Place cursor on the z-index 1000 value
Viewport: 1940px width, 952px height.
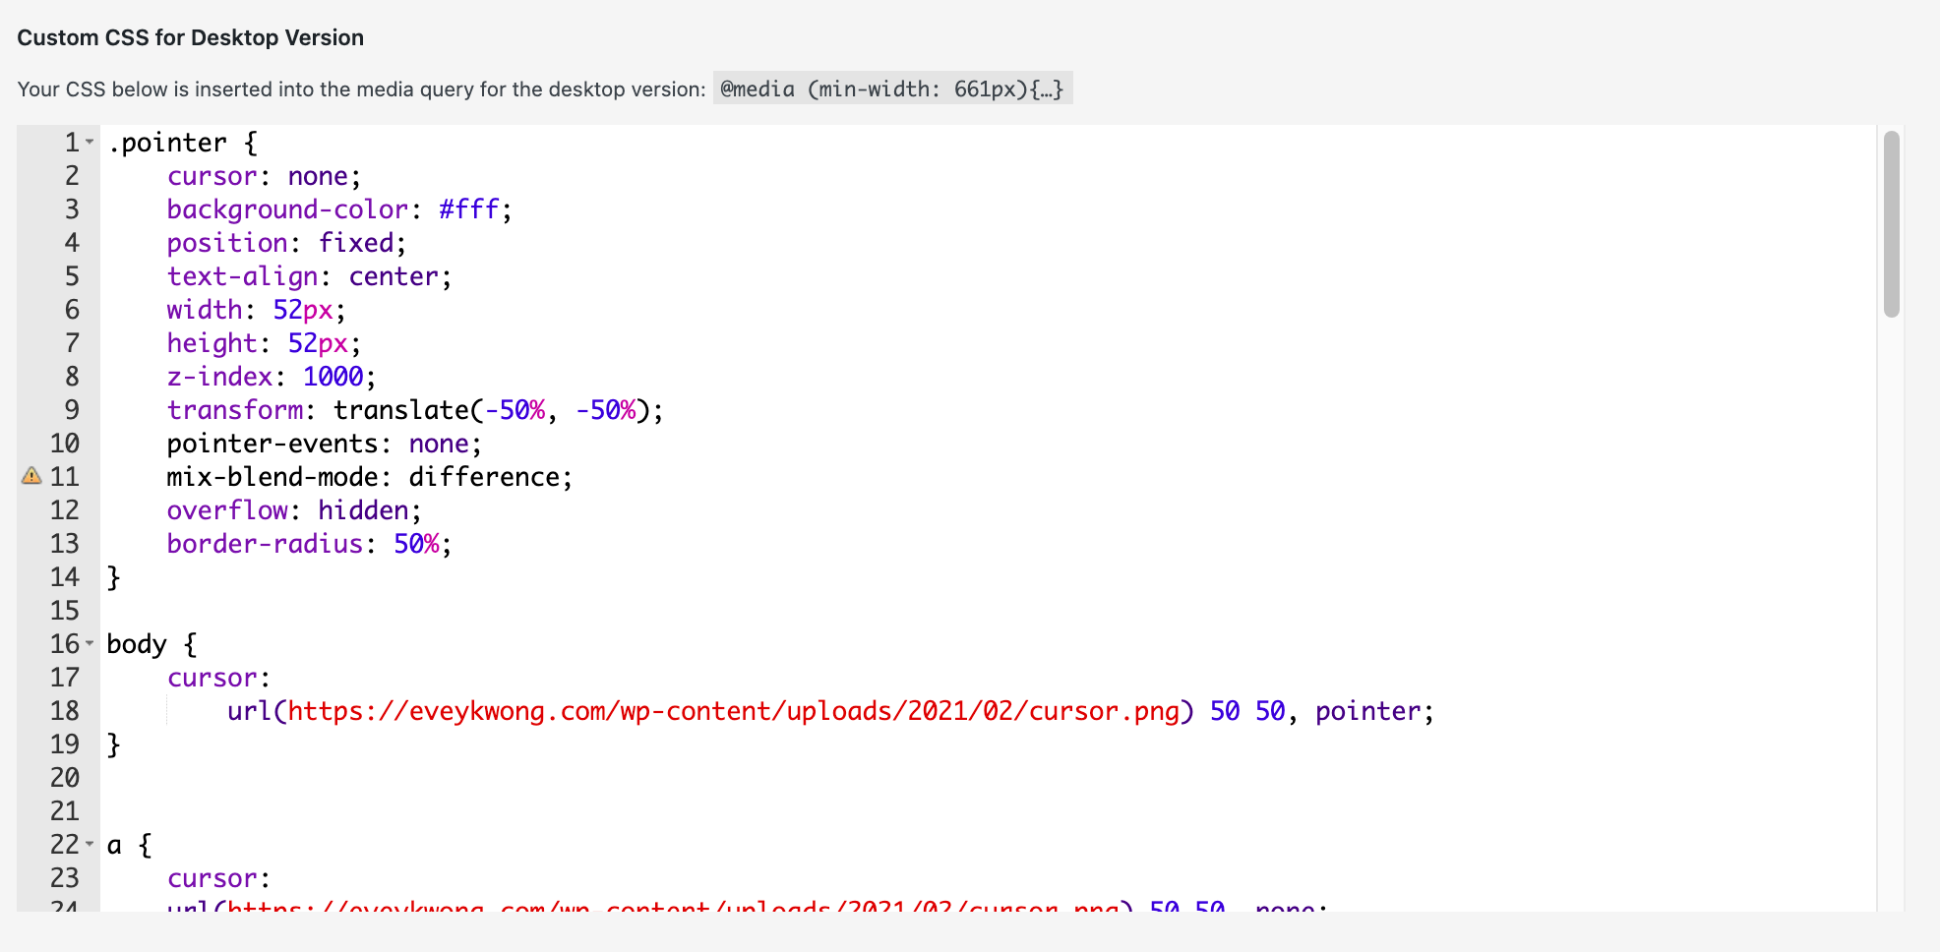tap(334, 376)
